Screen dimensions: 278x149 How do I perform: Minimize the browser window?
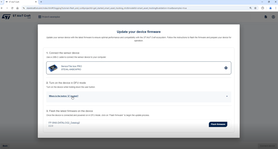pos(262,2)
